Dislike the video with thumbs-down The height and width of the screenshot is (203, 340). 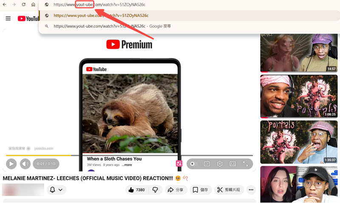tap(155, 190)
